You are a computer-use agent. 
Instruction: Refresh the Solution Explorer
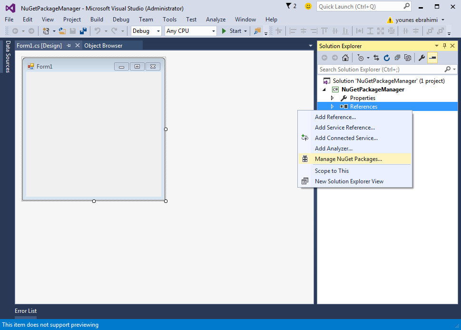point(387,58)
